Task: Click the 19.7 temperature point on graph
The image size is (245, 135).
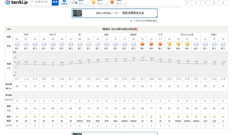Action: (143, 60)
